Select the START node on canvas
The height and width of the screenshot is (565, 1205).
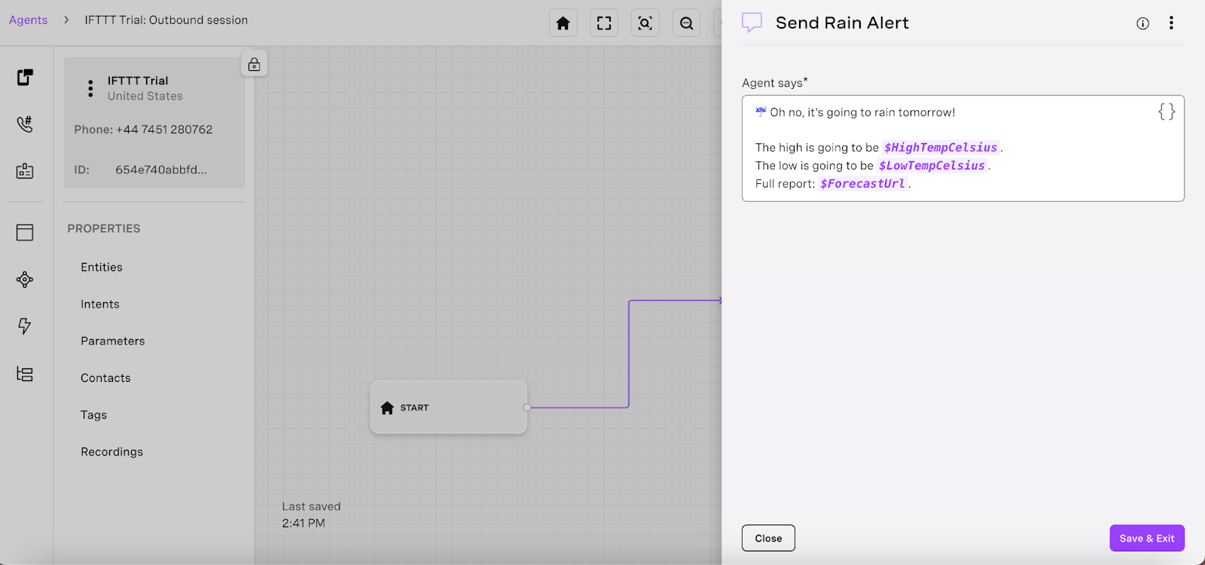tap(449, 407)
